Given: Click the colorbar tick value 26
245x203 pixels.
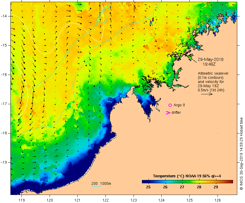Looking at the screenshot, I should [x=165, y=187].
